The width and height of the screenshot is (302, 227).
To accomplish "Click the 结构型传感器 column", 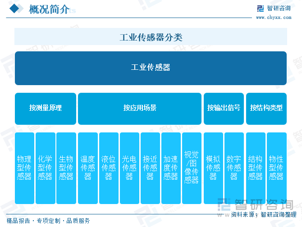I will click(x=256, y=168).
